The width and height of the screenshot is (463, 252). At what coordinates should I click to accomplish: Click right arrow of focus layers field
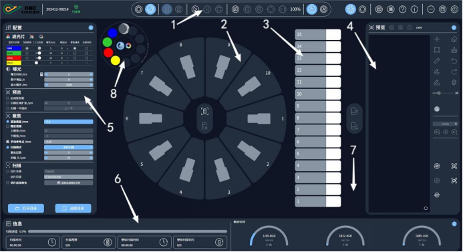point(91,152)
